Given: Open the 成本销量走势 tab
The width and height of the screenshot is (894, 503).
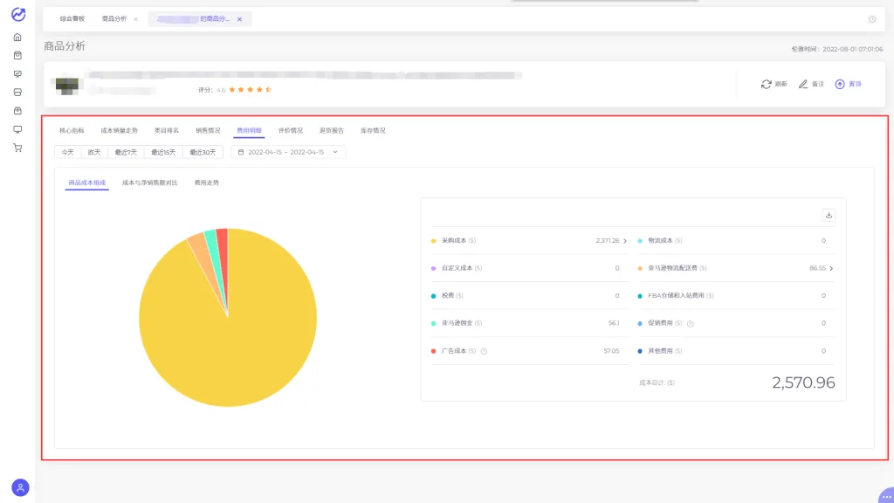Looking at the screenshot, I should pos(119,131).
